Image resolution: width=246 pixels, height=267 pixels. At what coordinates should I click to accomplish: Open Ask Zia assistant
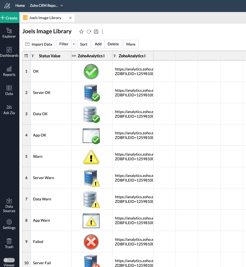pos(9,109)
